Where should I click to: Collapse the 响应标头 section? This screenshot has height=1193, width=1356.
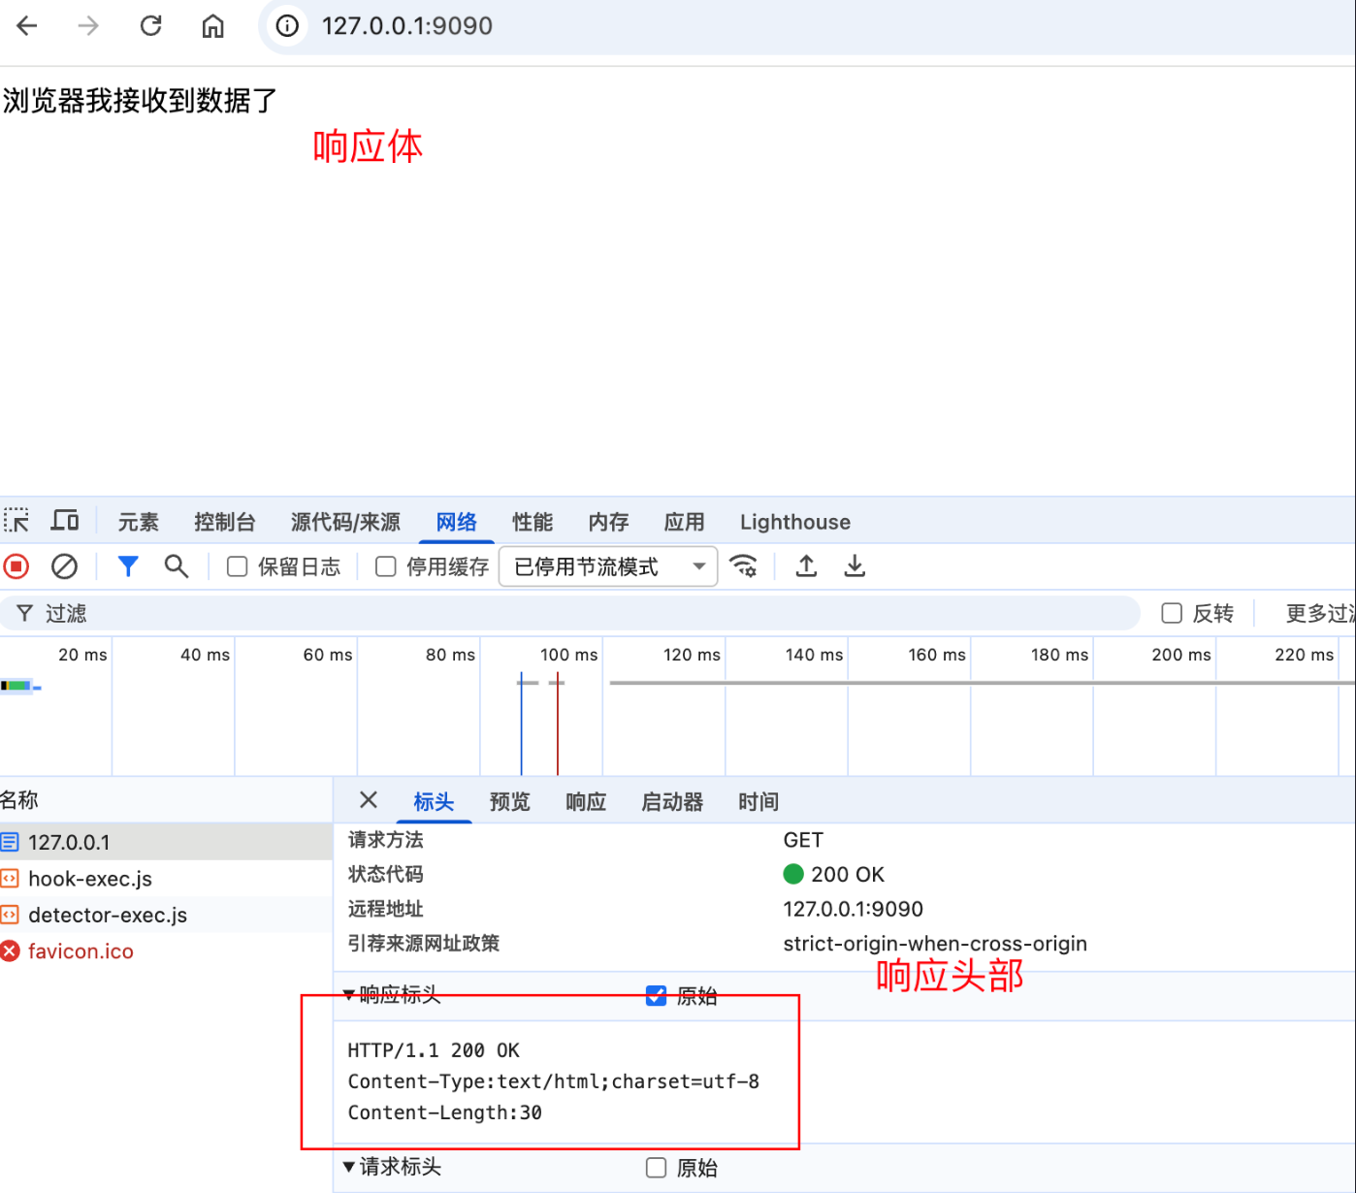(x=349, y=994)
